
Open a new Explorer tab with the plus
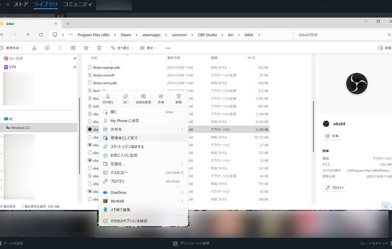tap(68, 24)
